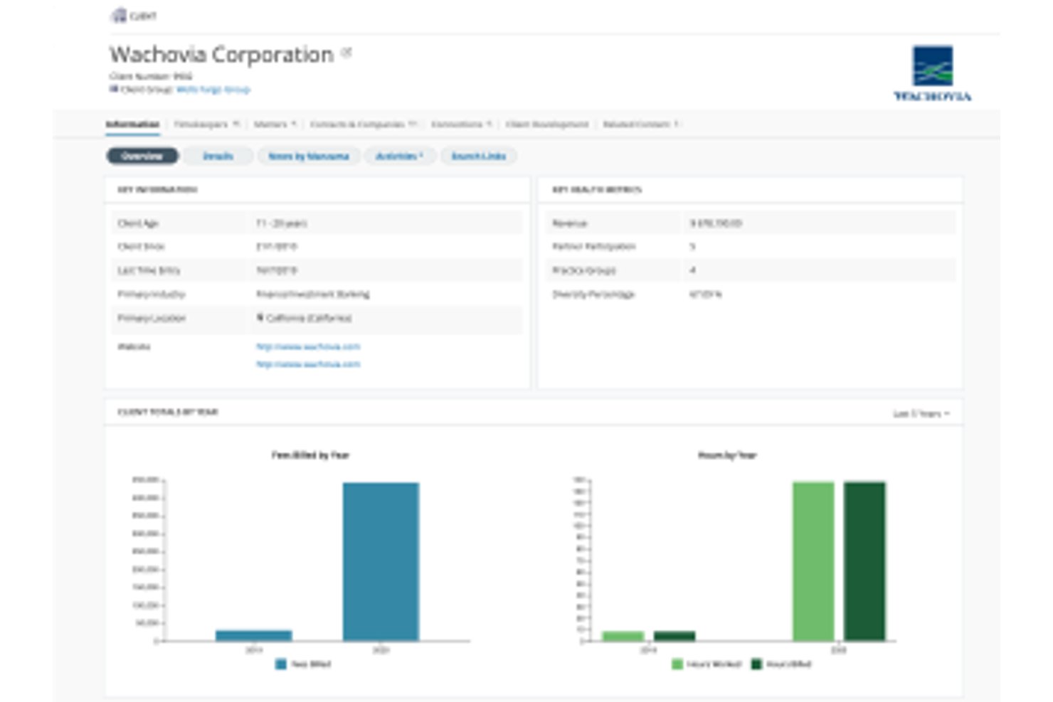Click the Hours by Year chart title
Viewport: 1053px width, 702px height.
pos(727,455)
